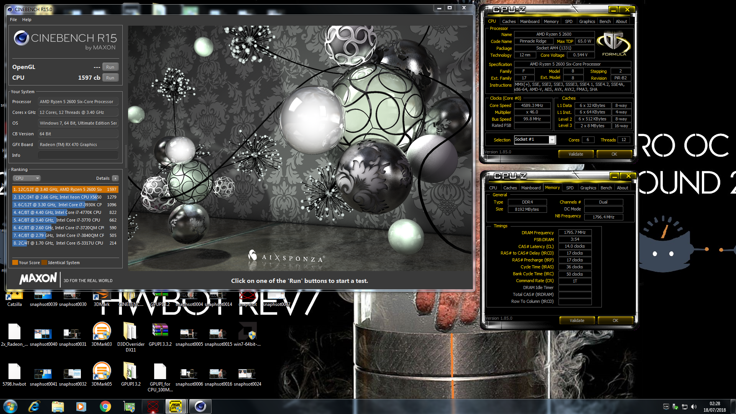736x414 pixels.
Task: Switch to CPU-Z OC Formula taskbar button
Action: click(x=176, y=406)
